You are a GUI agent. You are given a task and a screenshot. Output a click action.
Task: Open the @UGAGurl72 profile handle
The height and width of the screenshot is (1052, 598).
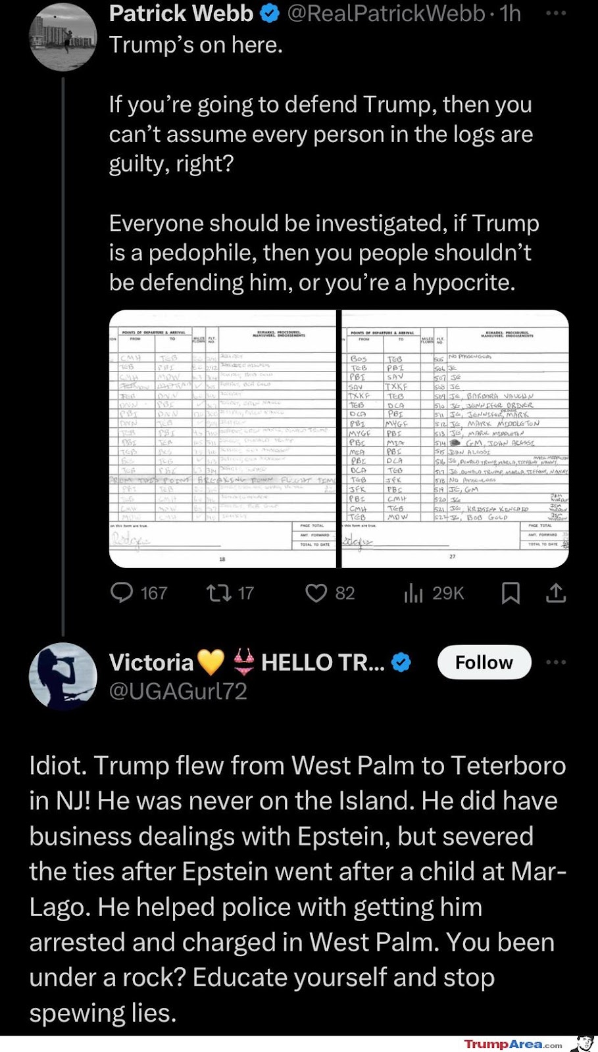point(178,691)
